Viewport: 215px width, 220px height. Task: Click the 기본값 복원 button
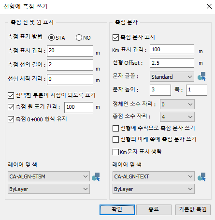(x=193, y=210)
